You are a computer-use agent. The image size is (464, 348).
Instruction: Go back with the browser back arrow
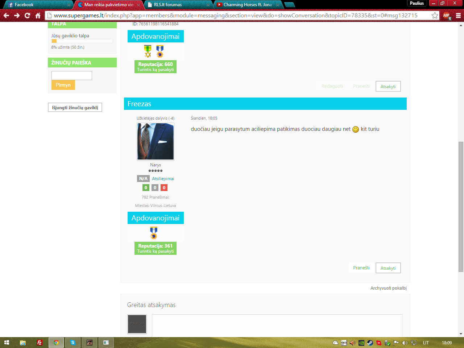pos(6,16)
